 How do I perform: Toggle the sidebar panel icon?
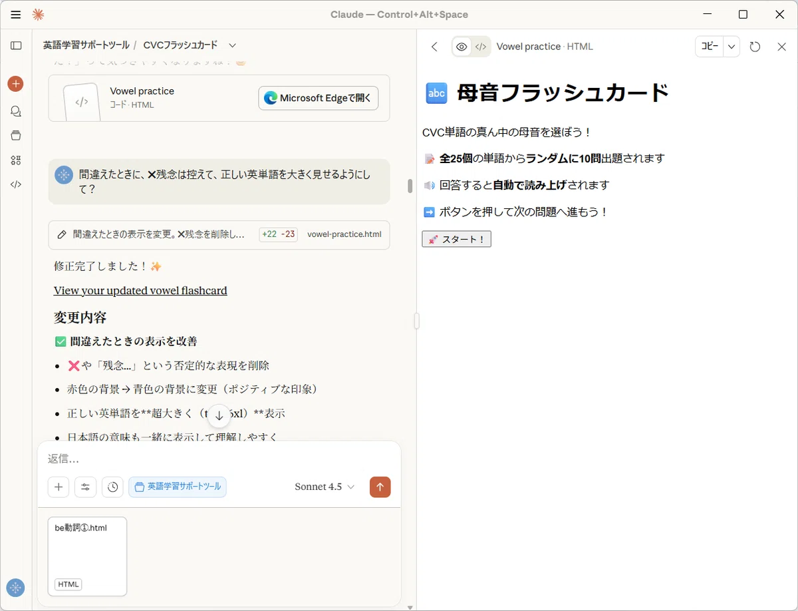point(16,45)
